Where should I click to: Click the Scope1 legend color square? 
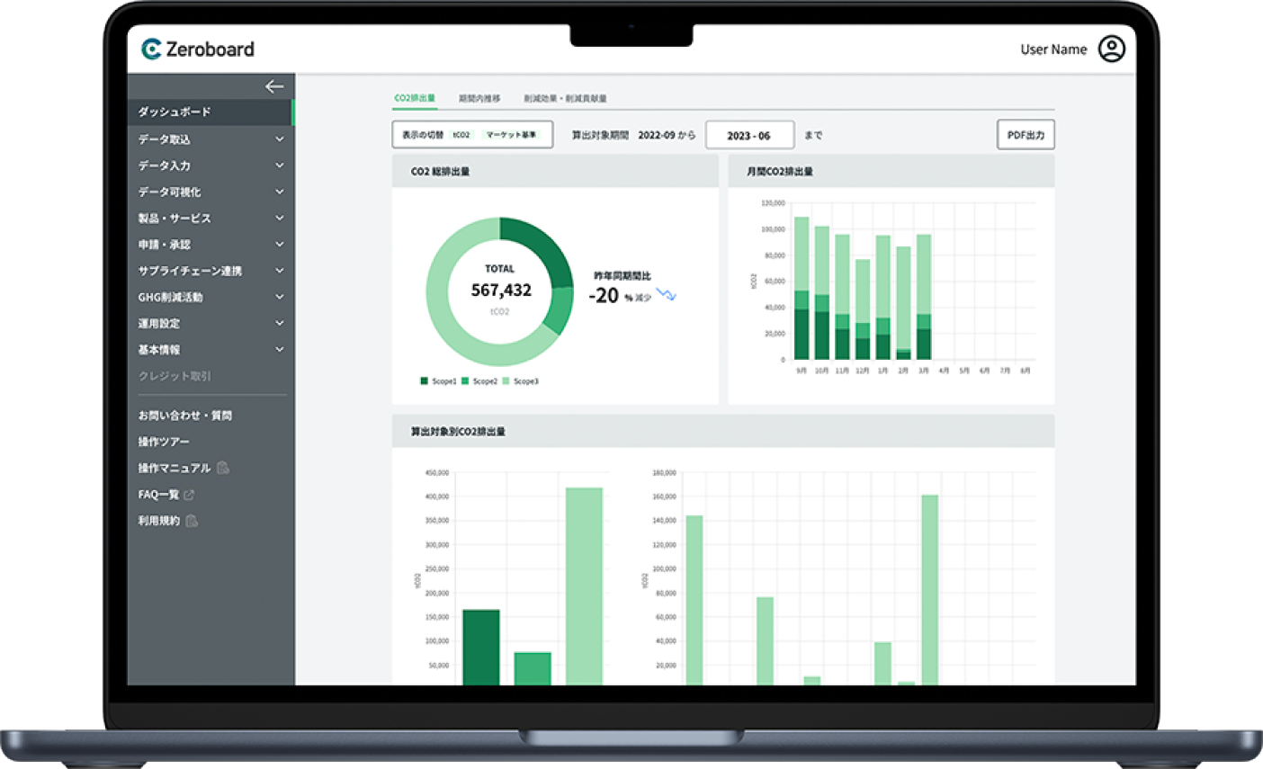(x=425, y=381)
